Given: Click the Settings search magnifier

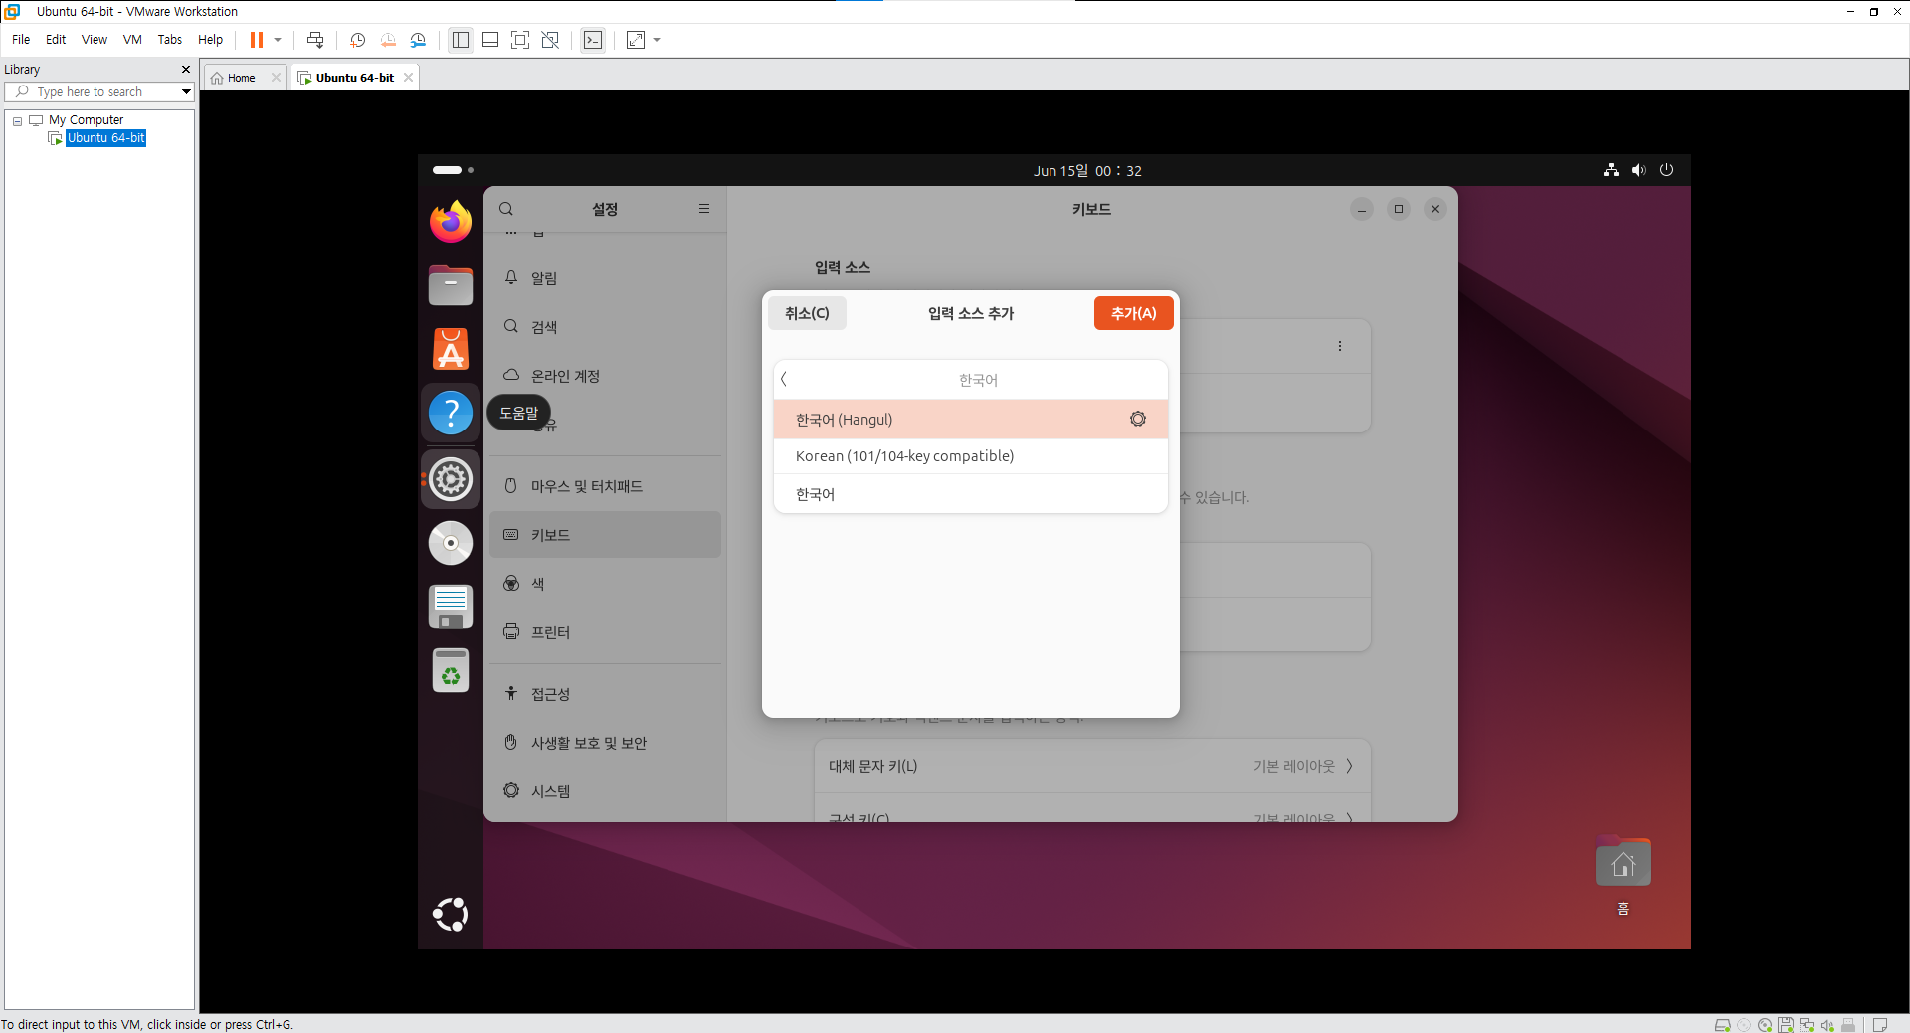Looking at the screenshot, I should (506, 209).
